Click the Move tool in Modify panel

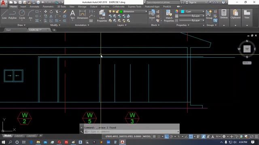coord(45,12)
